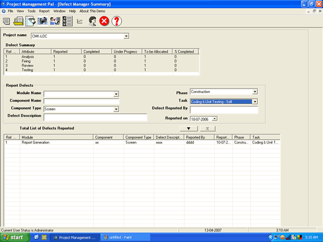Expand the Project name dropdown
Screen dimensions: 323x242
tap(126, 36)
